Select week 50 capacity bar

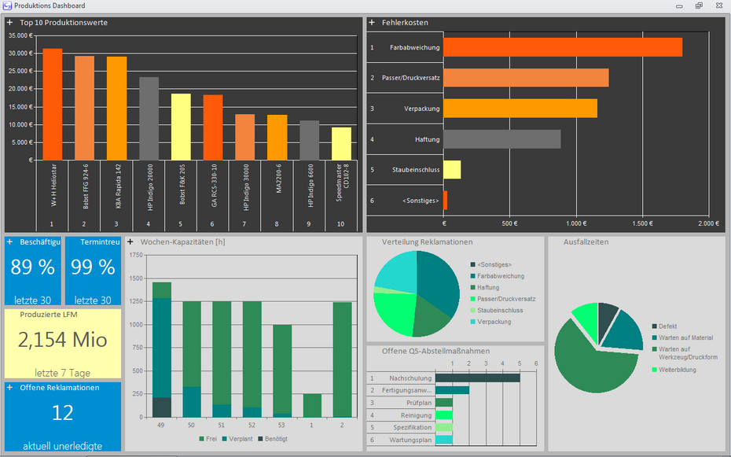192,359
